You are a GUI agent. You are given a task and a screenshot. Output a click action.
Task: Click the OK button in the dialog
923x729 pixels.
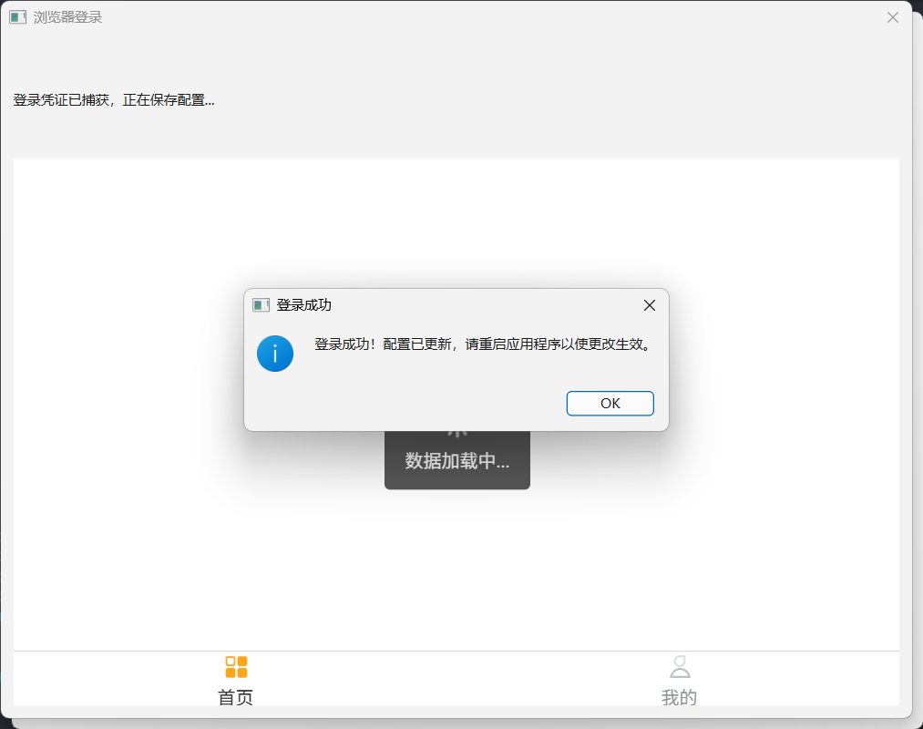click(610, 403)
